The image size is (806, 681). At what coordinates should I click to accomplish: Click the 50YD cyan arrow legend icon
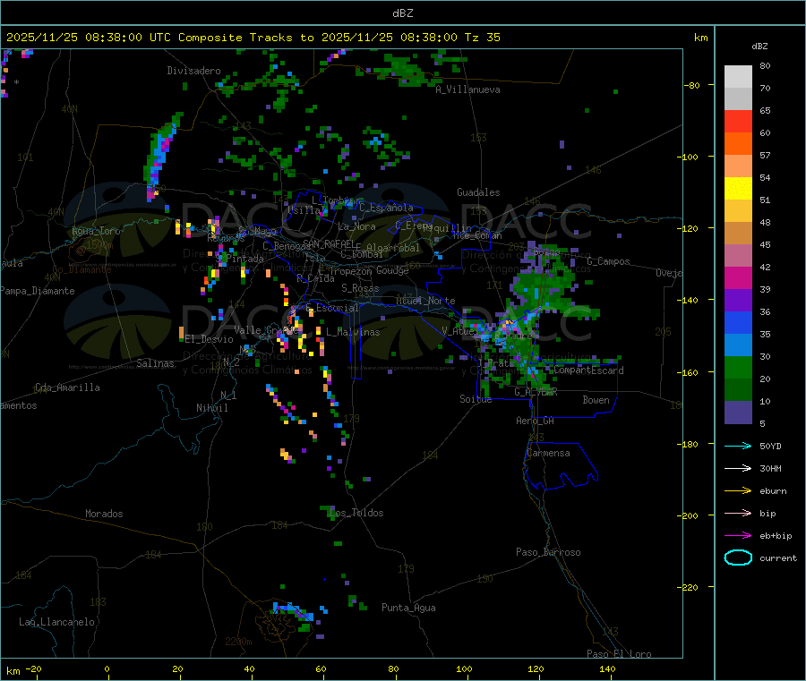[x=738, y=446]
